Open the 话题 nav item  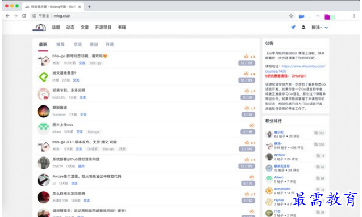[x=56, y=27]
